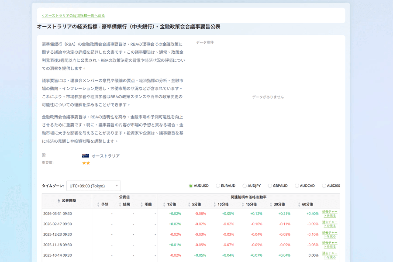Go back to Australia economic indicators list link
The height and width of the screenshot is (262, 393).
pyautogui.click(x=73, y=16)
